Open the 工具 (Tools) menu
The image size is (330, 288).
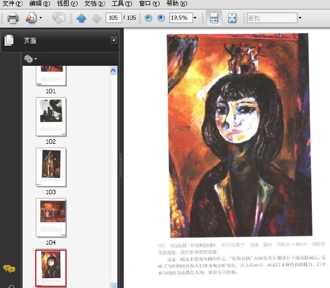[x=122, y=4]
